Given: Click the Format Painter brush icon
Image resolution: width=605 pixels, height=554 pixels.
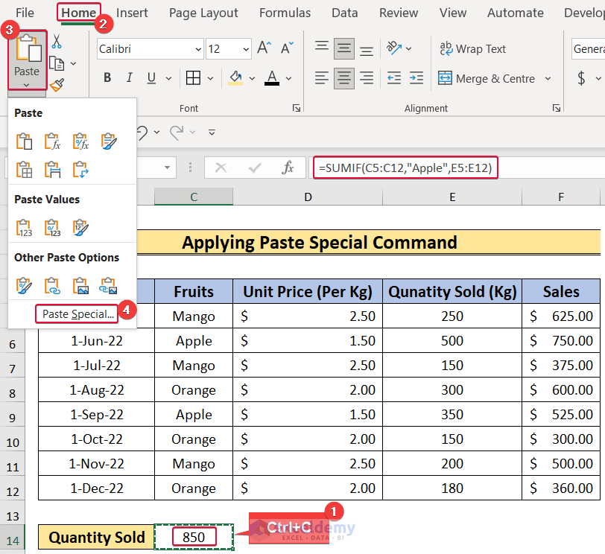Looking at the screenshot, I should (57, 85).
